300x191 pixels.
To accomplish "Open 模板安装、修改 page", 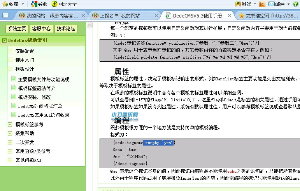I will pyautogui.click(x=35, y=97).
